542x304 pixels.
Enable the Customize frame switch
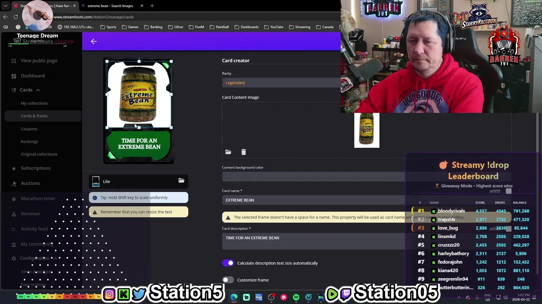coord(228,280)
